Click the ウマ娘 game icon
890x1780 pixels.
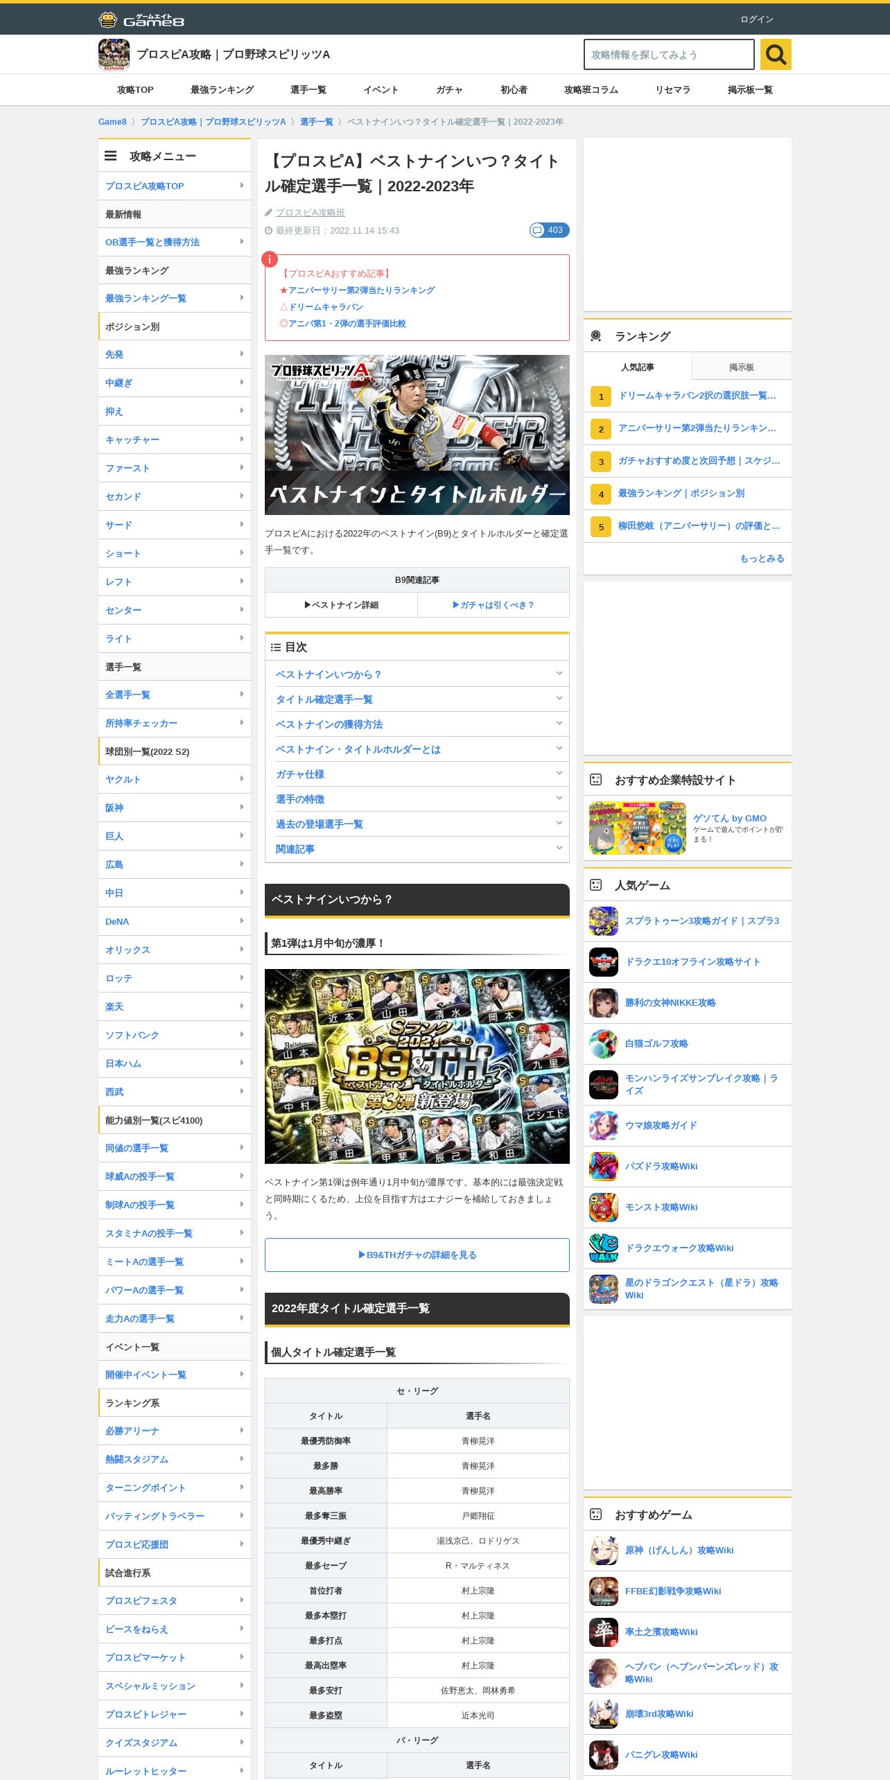coord(603,1126)
